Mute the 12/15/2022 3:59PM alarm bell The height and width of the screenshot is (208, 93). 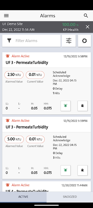pyautogui.click(x=82, y=170)
